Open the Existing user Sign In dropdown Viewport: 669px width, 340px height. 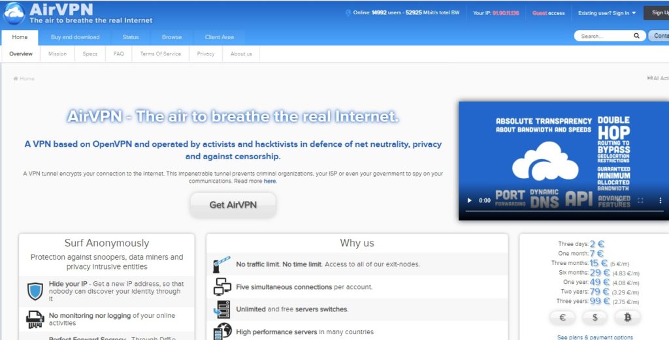coord(607,13)
